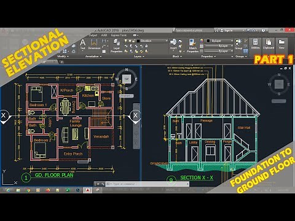
Task: Click the TOP face of left ViewCube
Action: click(127, 79)
